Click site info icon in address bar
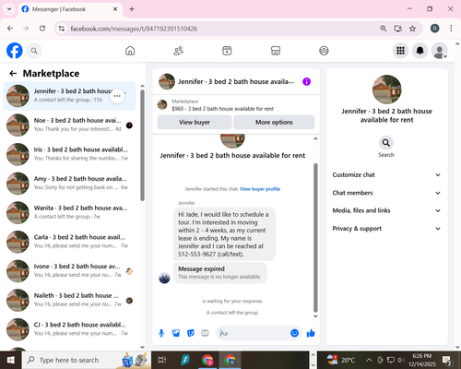 tap(62, 29)
